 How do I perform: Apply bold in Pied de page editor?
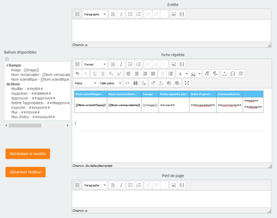[113, 185]
